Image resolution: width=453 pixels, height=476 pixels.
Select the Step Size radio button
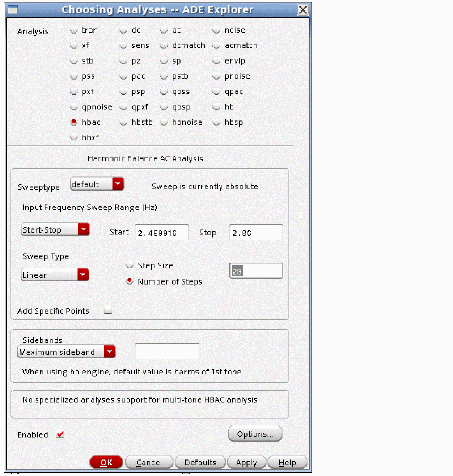tap(130, 265)
